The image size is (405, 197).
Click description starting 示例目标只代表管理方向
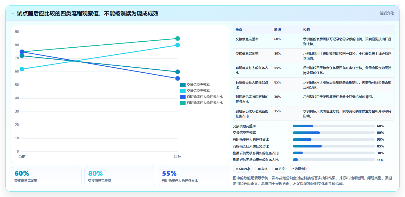point(347,113)
